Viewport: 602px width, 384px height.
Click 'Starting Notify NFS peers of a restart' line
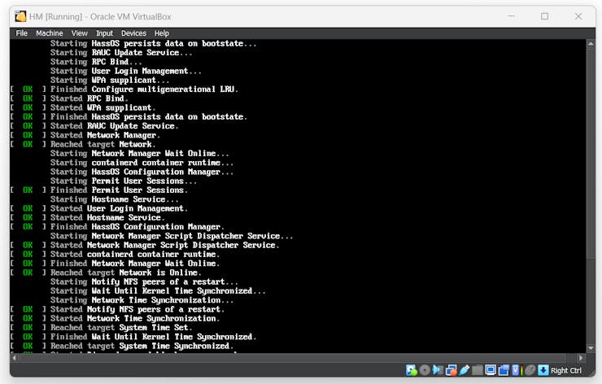(x=144, y=281)
